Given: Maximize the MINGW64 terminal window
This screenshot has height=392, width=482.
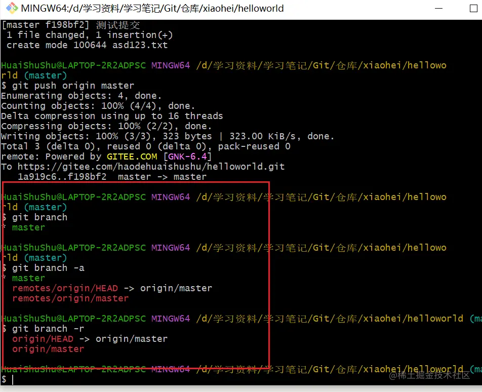Looking at the screenshot, I should click(474, 9).
